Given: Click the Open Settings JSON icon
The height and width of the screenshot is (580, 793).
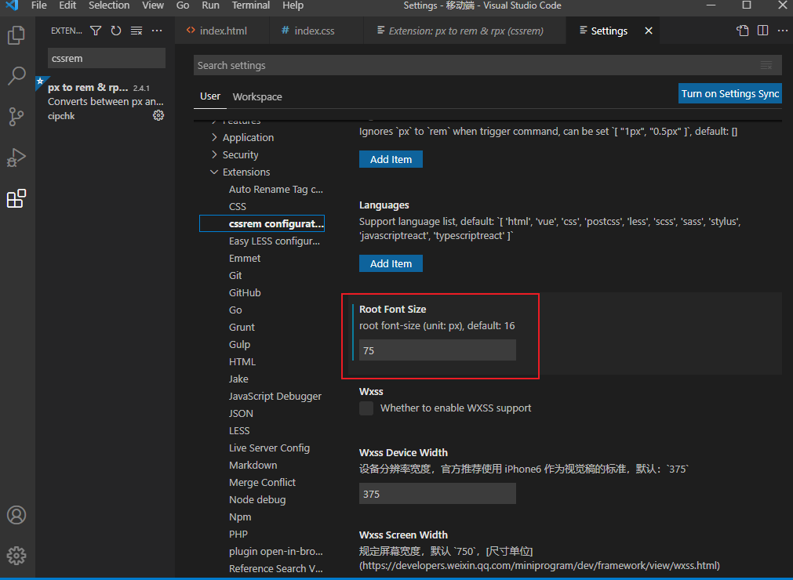Looking at the screenshot, I should (743, 31).
